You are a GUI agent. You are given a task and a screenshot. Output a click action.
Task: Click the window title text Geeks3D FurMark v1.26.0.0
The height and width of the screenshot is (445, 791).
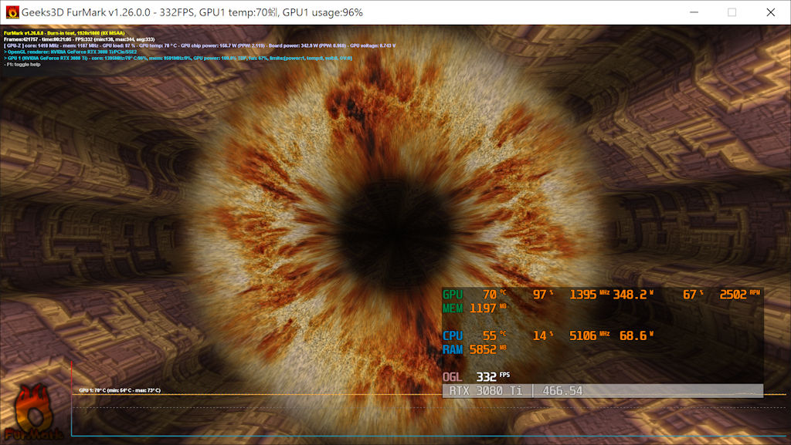coord(86,12)
